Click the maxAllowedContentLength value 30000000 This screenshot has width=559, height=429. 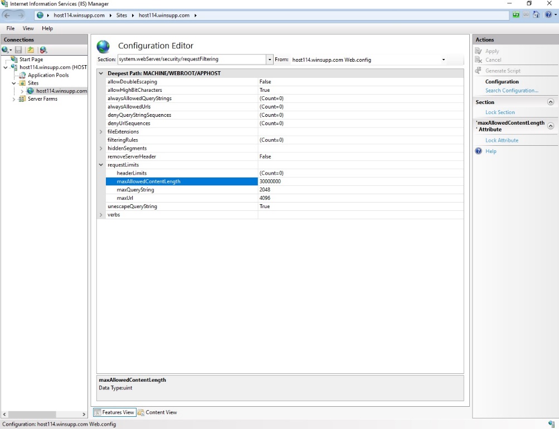pos(270,181)
